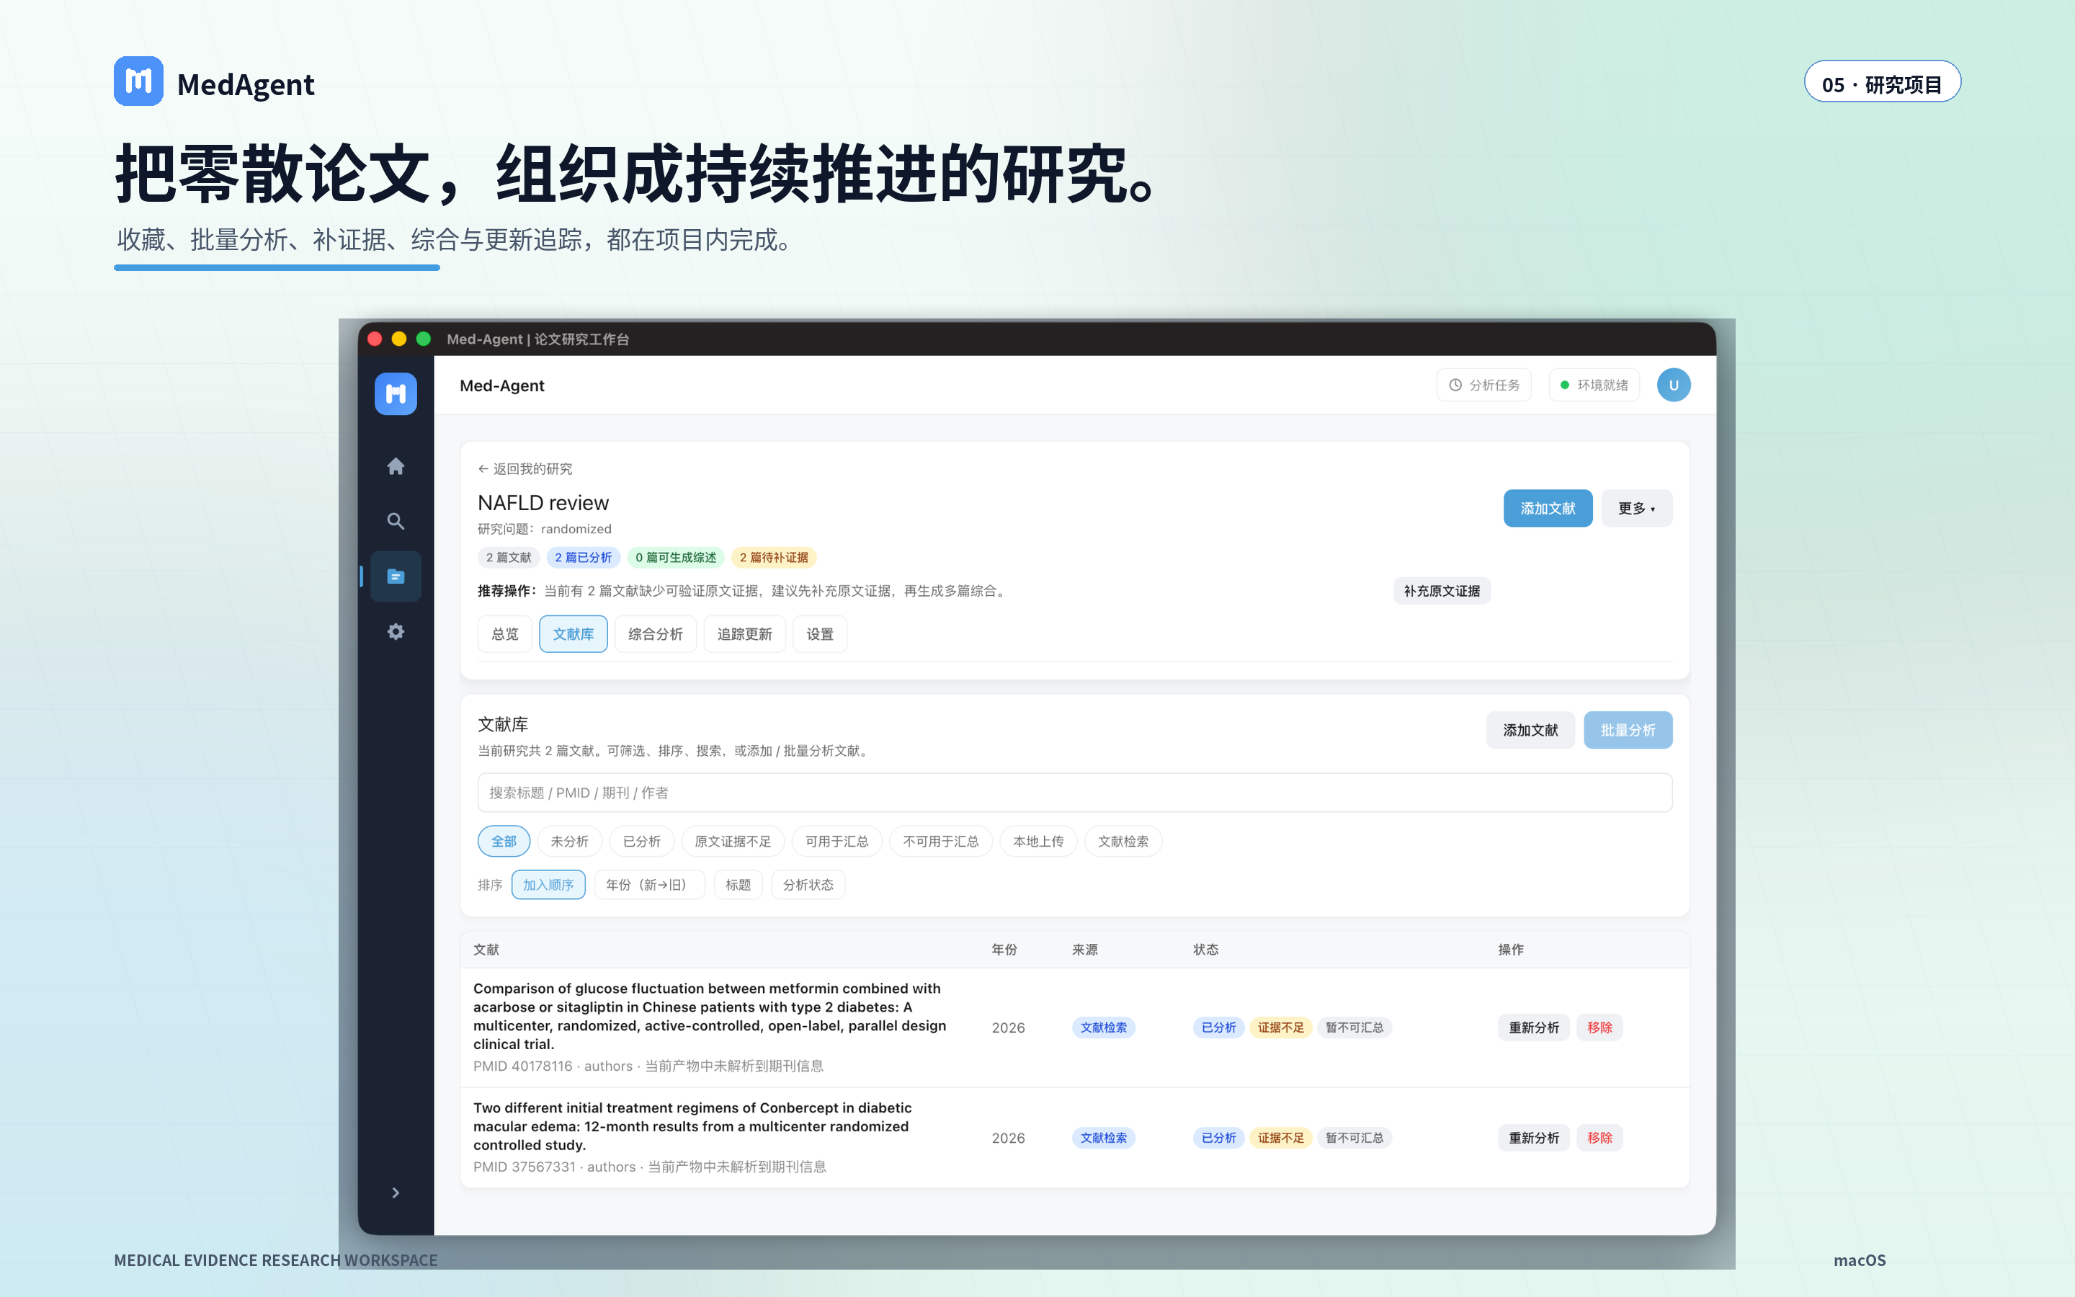Open the 分析任务 task panel
Viewport: 2075px width, 1297px height.
click(1483, 385)
